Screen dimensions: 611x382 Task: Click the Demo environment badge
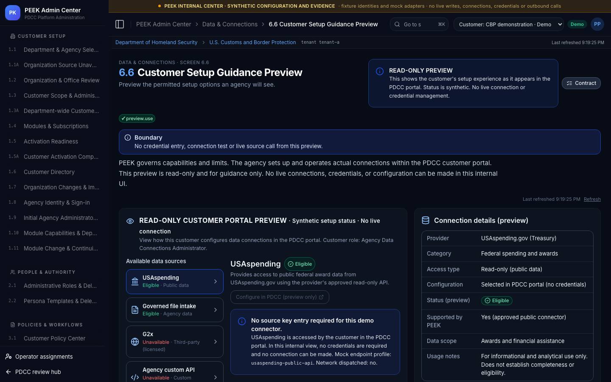577,24
